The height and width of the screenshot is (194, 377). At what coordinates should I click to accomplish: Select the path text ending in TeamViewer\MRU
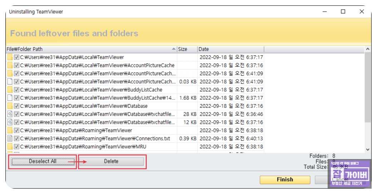pyautogui.click(x=83, y=147)
